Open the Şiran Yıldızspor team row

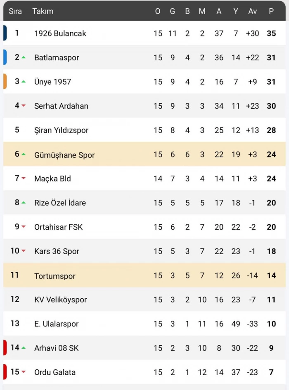pos(144,130)
